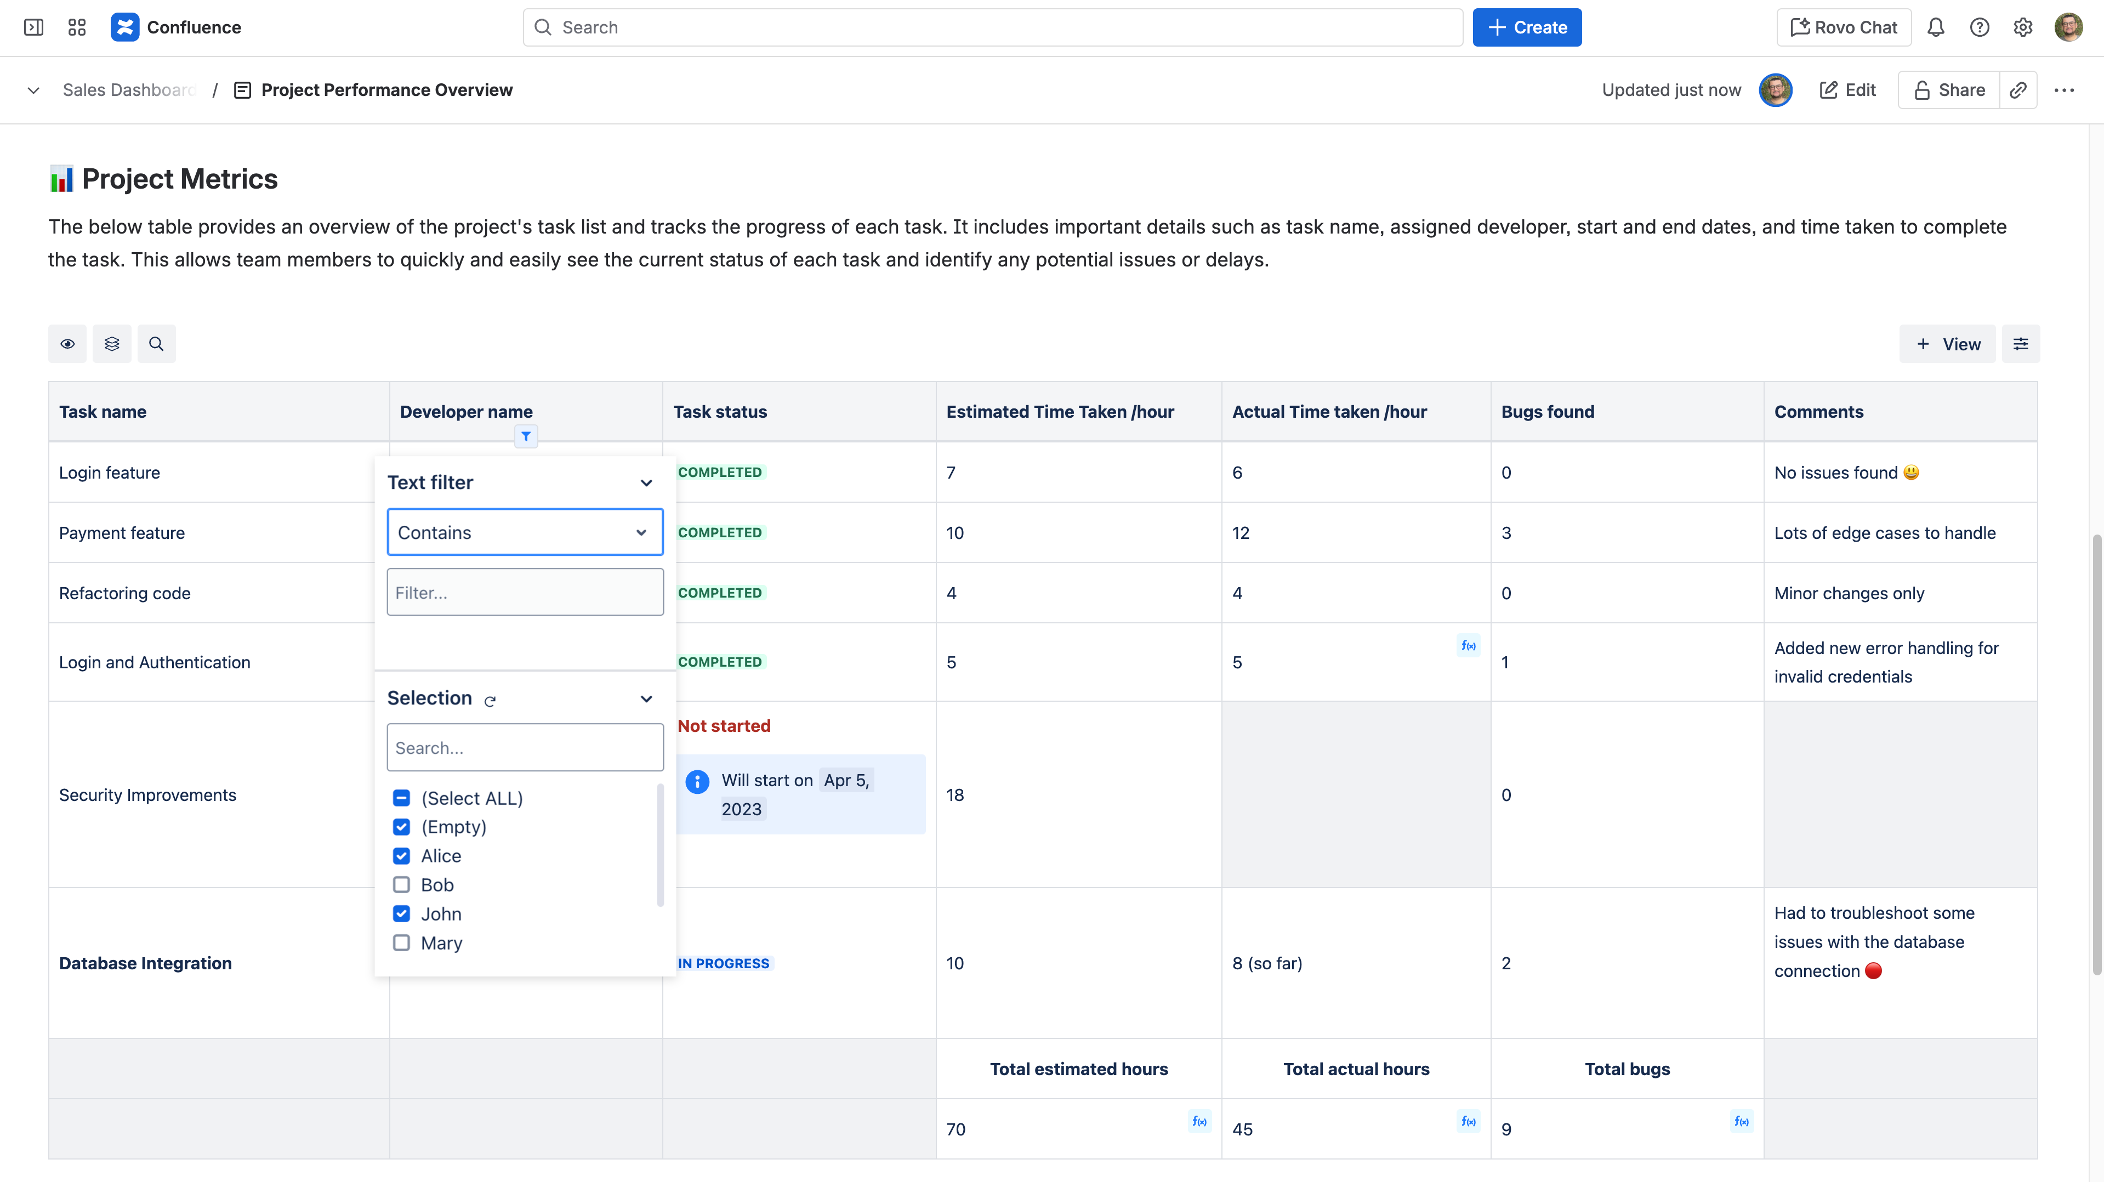Open table settings sliders icon
The image size is (2104, 1182).
coord(2021,344)
